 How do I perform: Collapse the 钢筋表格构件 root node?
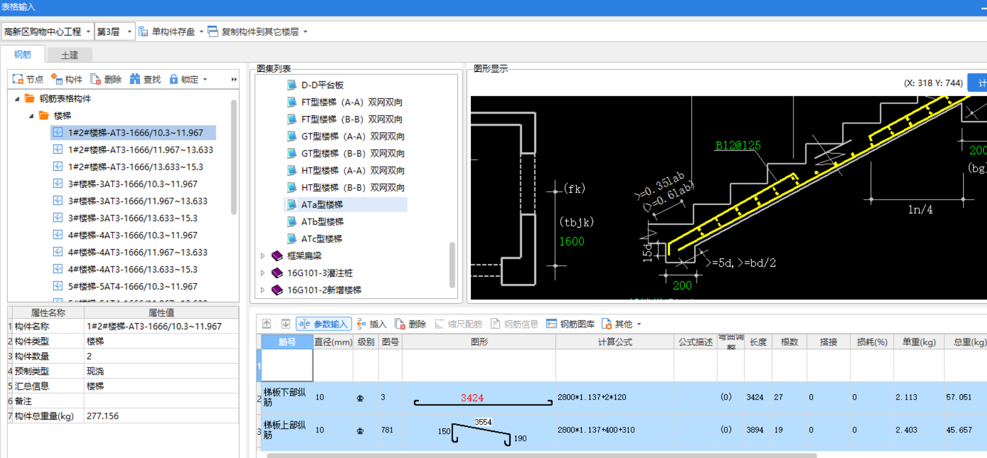(x=17, y=98)
